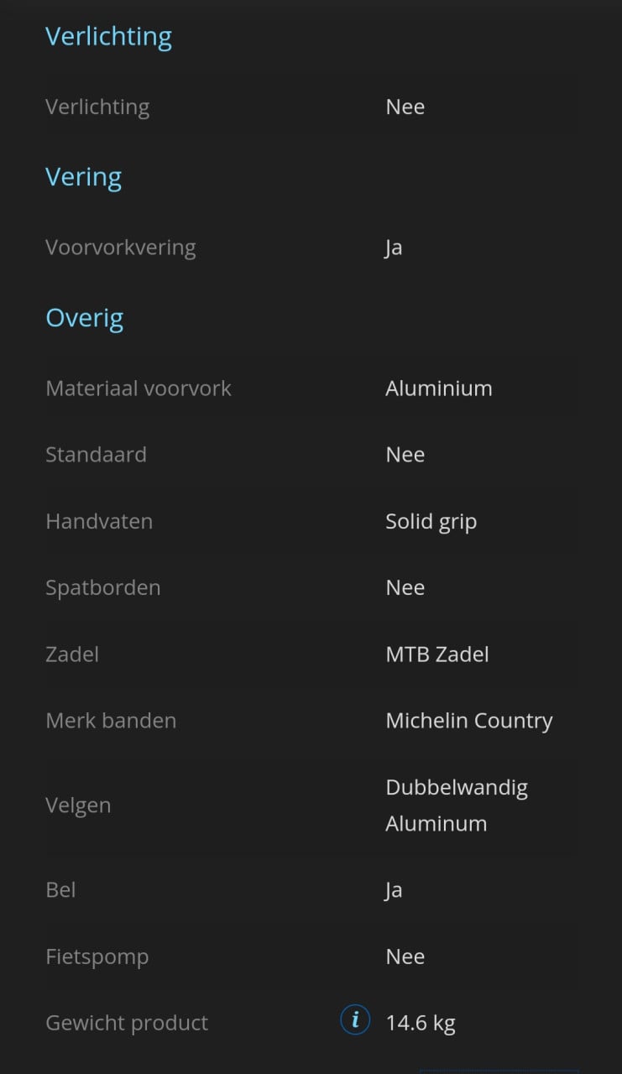Select the 14.6 kg weight value

click(421, 1024)
